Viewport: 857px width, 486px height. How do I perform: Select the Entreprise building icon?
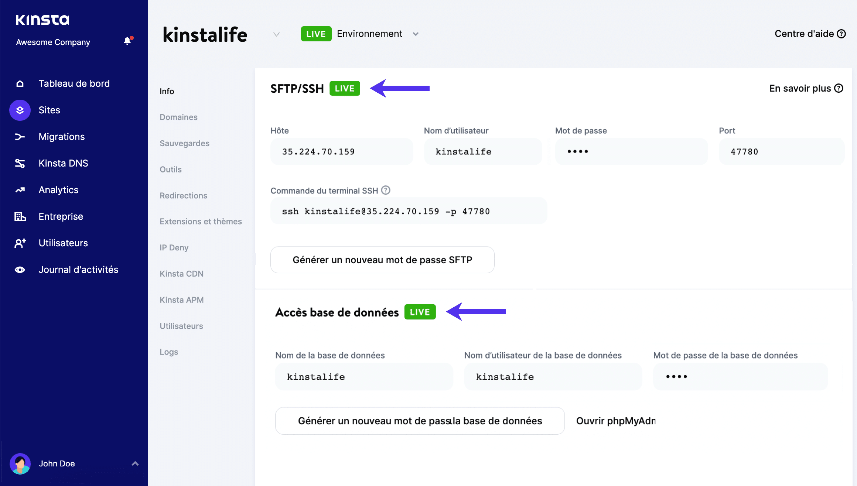[20, 216]
